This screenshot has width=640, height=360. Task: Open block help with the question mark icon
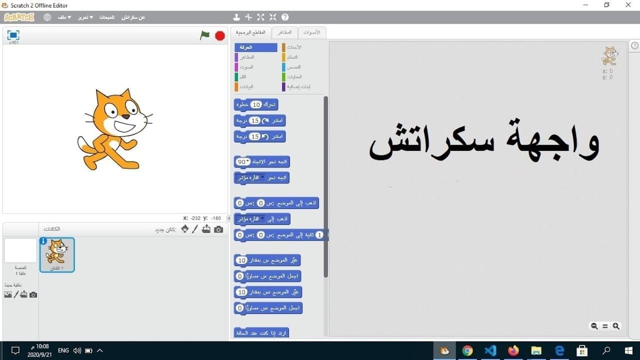click(x=285, y=16)
